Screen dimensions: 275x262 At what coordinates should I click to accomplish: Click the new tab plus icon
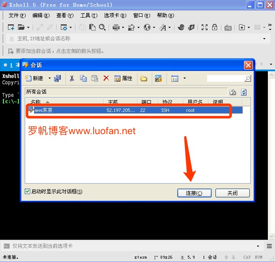[x=242, y=27]
